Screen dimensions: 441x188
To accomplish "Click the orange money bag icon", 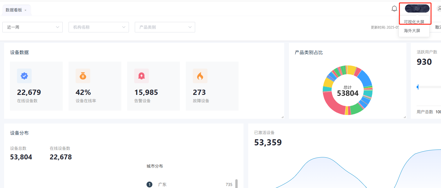I will (83, 76).
